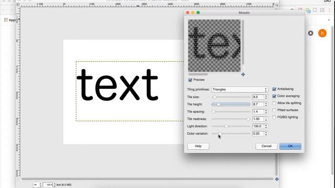This screenshot has height=188, width=335.
Task: Click the canvas navigation icon bottom-right
Action: pyautogui.click(x=277, y=179)
